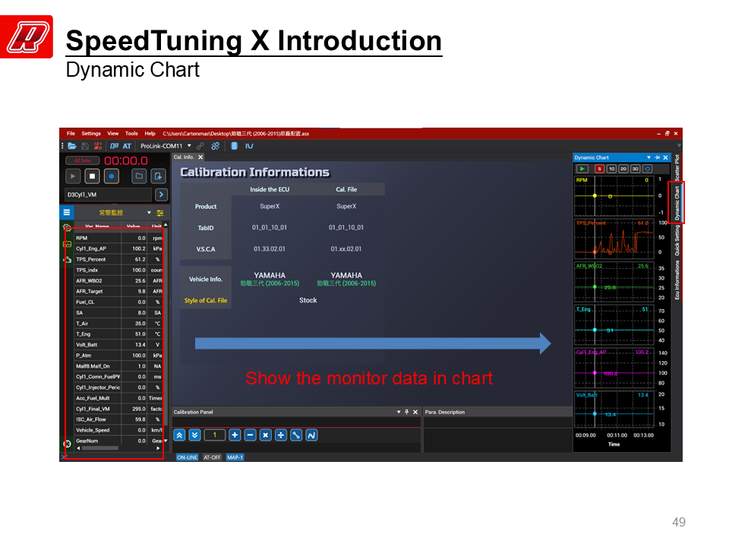Pin the Calibration Panel
The image size is (729, 547).
407,412
